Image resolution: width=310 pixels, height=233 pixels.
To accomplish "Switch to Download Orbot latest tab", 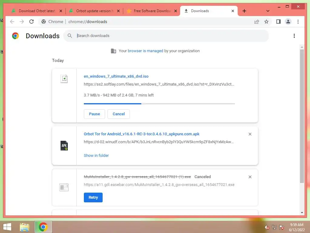I will click(x=37, y=11).
